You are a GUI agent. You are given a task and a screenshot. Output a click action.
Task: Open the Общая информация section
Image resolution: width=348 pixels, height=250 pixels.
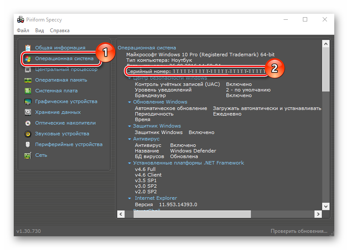tap(60, 48)
